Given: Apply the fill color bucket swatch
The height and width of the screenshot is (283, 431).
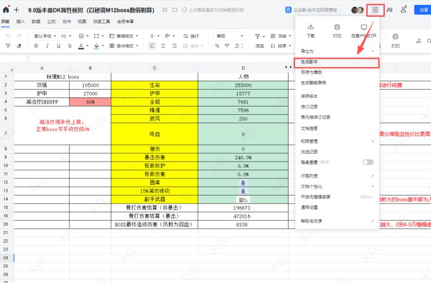Looking at the screenshot, I should [x=96, y=46].
